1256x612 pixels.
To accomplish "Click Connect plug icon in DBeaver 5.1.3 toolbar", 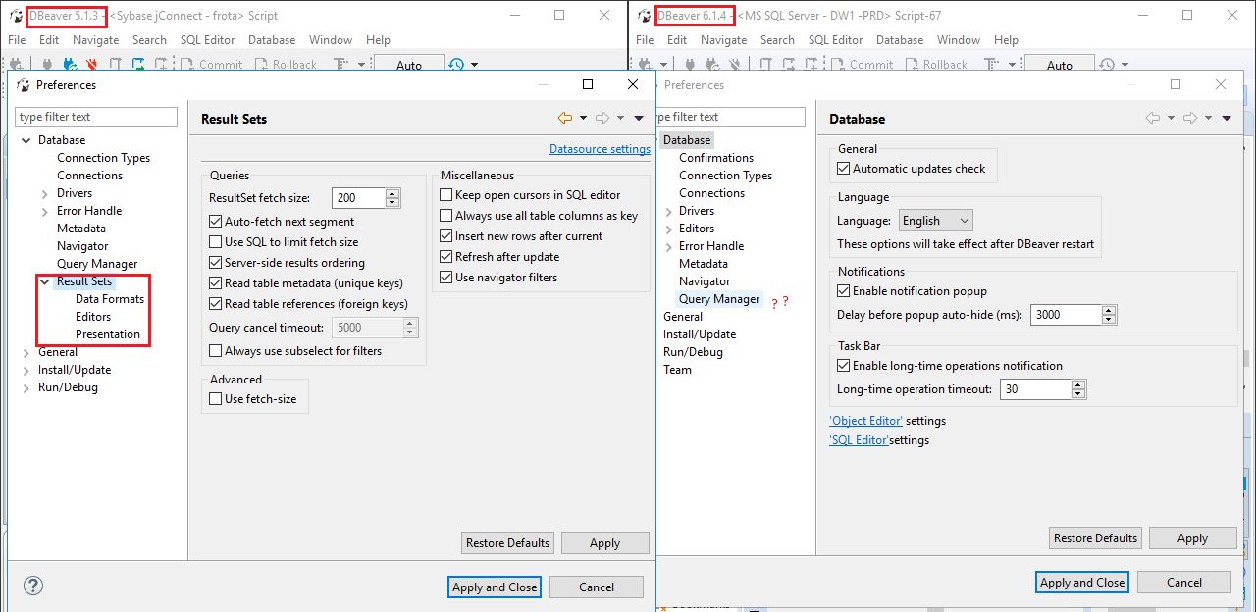I will (46, 64).
